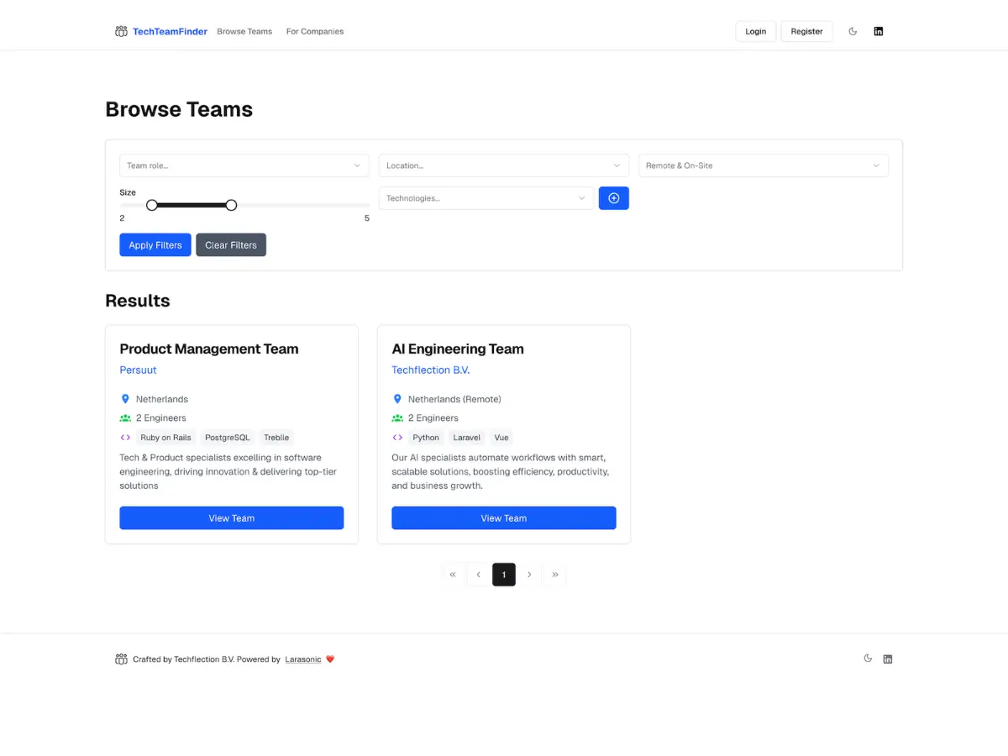Click the heart icon in the footer

329,659
